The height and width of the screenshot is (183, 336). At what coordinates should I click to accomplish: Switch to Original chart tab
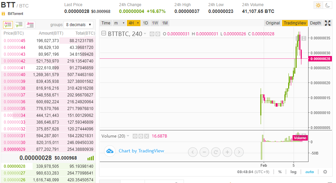[x=273, y=23]
